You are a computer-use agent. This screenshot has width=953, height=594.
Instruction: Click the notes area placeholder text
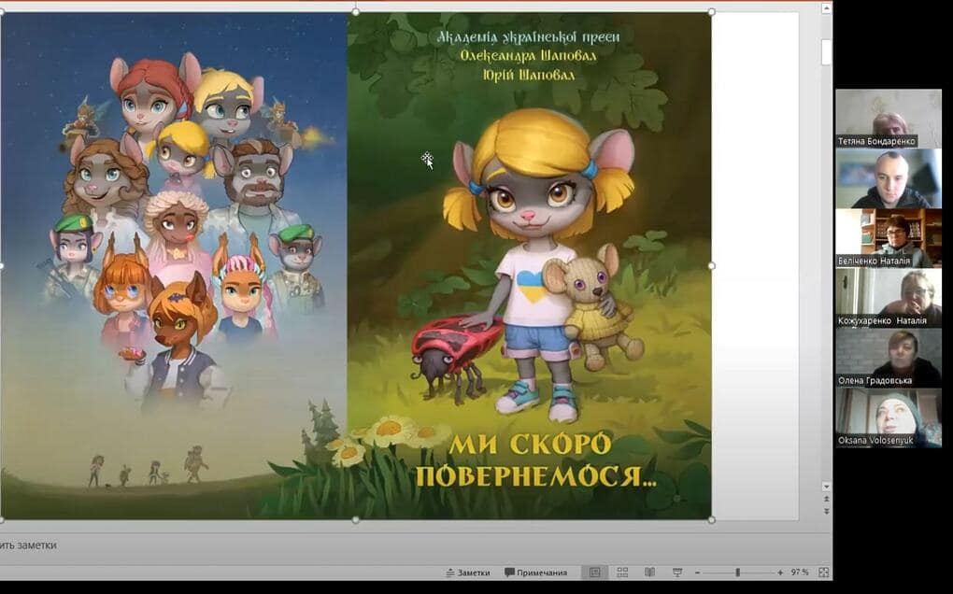click(28, 545)
